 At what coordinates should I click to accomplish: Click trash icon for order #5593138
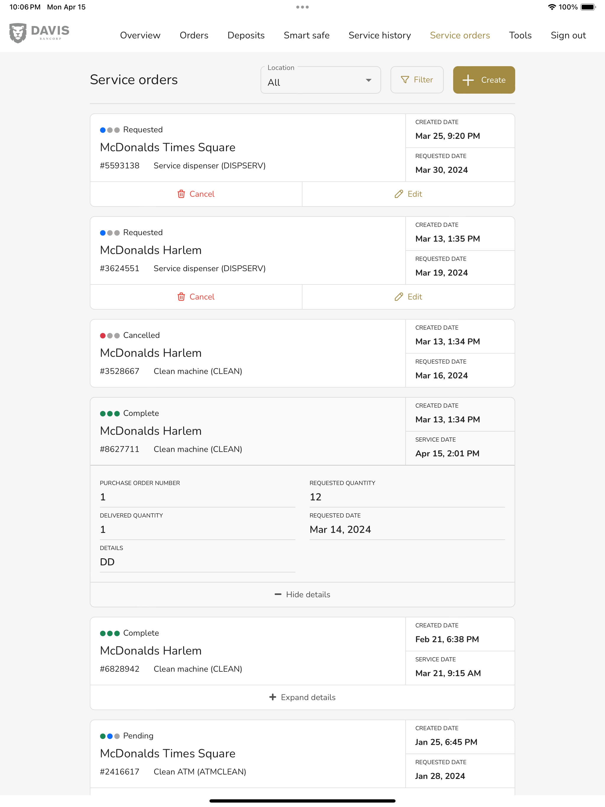tap(181, 194)
